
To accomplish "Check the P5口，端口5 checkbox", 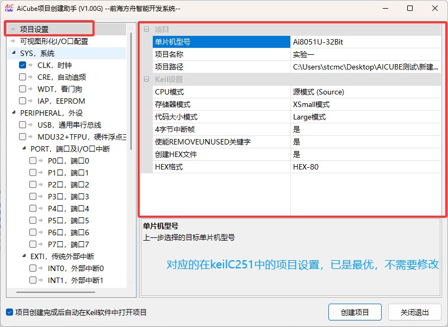I will click(33, 221).
